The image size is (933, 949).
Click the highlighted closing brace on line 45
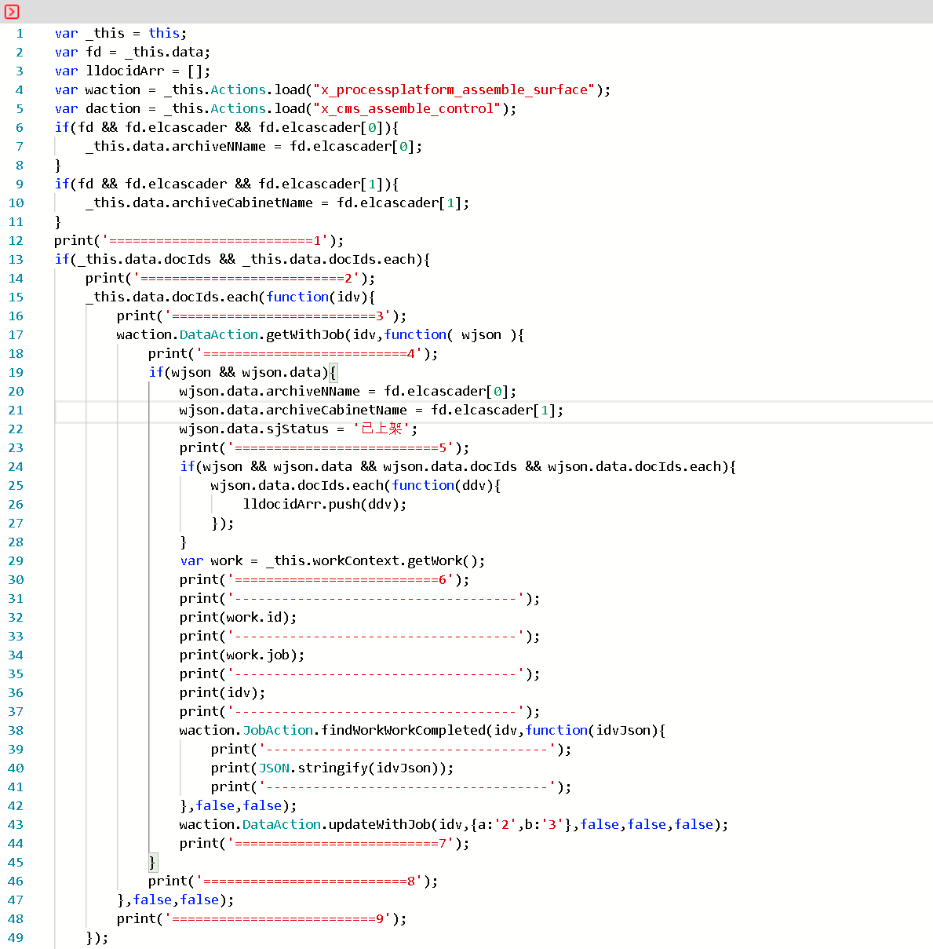(x=153, y=862)
